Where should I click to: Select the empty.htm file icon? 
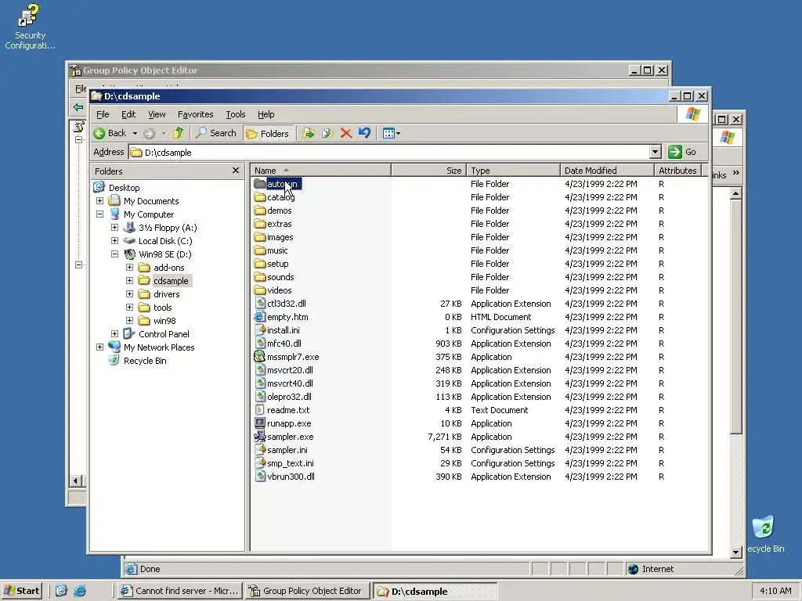click(260, 317)
